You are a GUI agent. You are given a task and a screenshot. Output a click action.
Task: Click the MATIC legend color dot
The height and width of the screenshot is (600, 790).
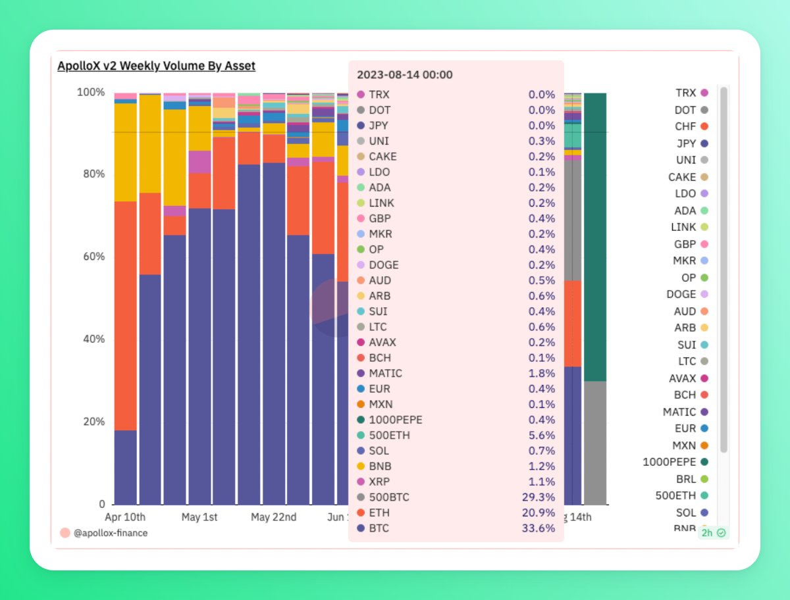point(704,412)
